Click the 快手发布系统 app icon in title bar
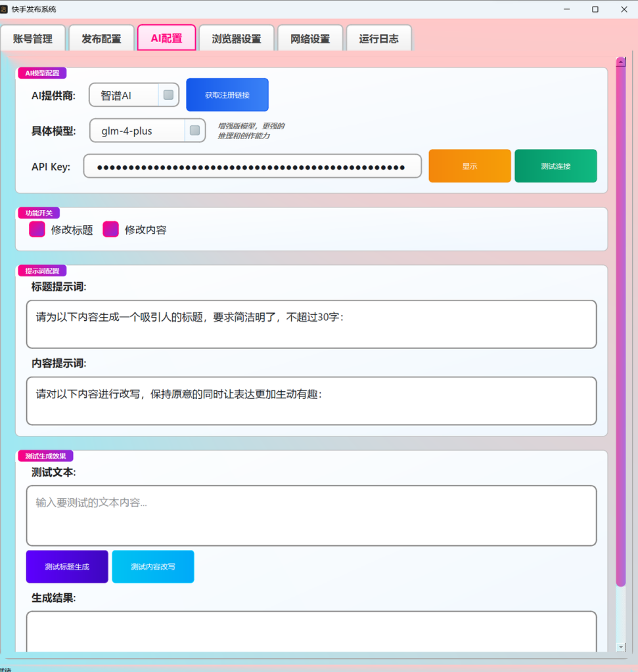 coord(4,9)
